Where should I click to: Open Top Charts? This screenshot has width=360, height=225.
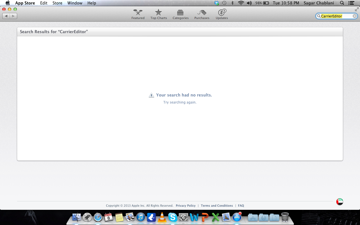point(159,14)
